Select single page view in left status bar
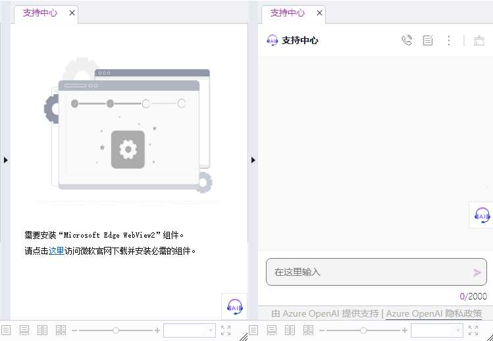Image resolution: width=493 pixels, height=341 pixels. pos(6,330)
